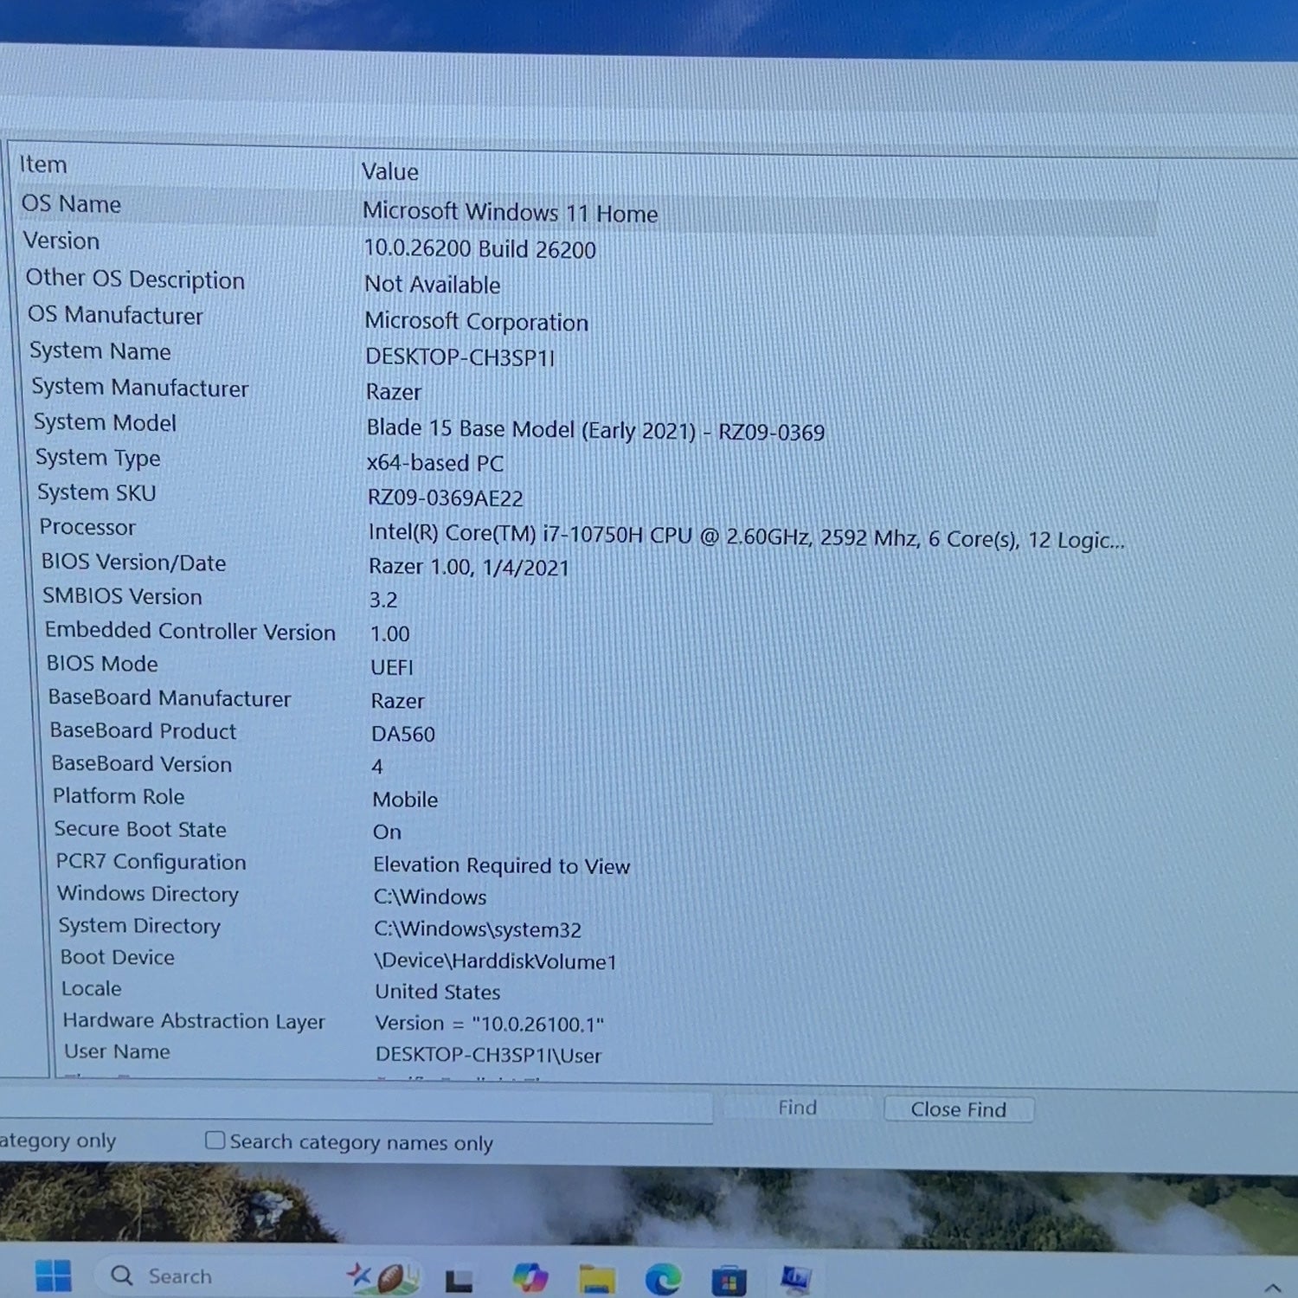Select the PCR7 Configuration row
The height and width of the screenshot is (1298, 1298).
click(x=151, y=862)
